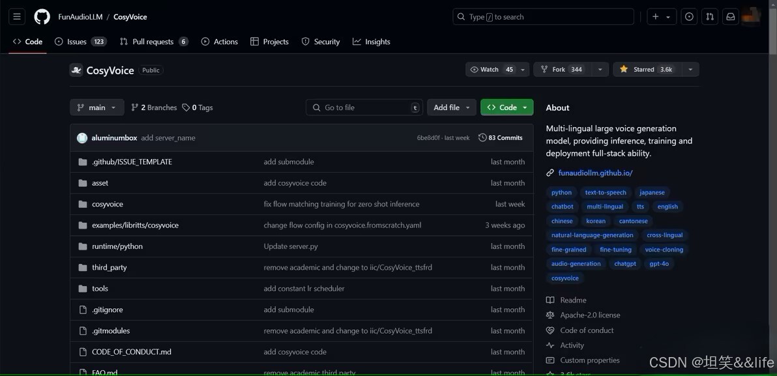Click the .github/ISSUE_TEMPLATE folder icon

(x=83, y=162)
